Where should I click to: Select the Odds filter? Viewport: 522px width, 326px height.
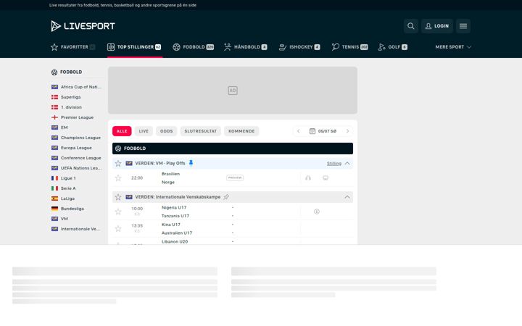(x=167, y=131)
